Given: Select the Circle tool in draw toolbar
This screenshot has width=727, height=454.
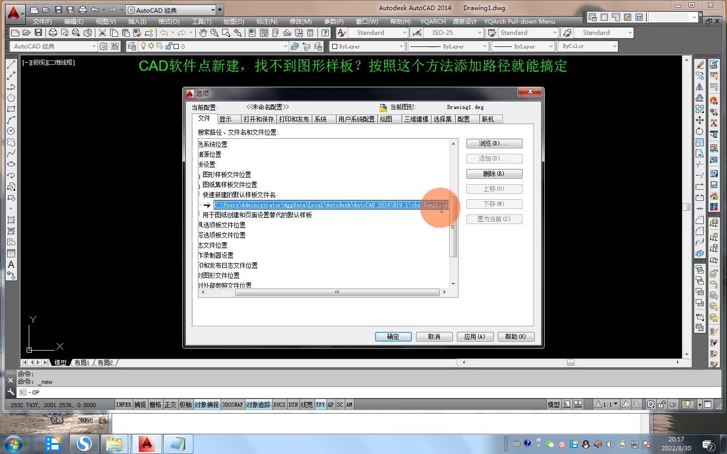Looking at the screenshot, I should tap(11, 131).
